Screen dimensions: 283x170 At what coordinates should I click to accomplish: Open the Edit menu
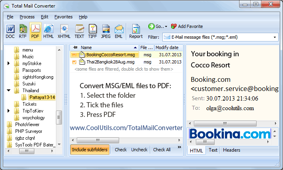pyautogui.click(x=44, y=17)
